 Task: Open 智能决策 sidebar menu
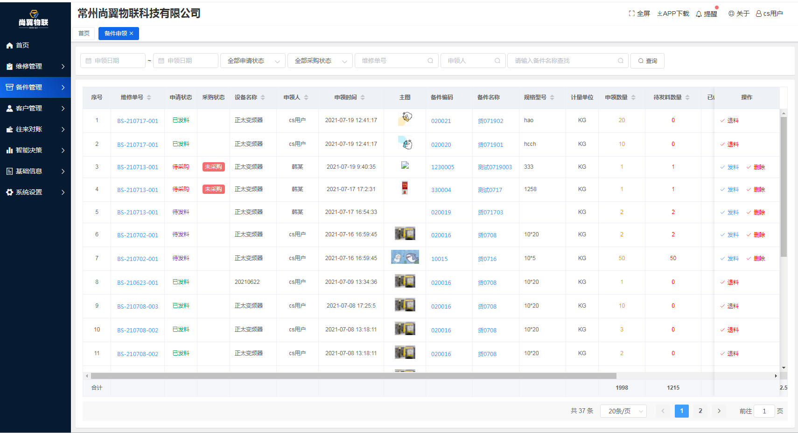[35, 150]
